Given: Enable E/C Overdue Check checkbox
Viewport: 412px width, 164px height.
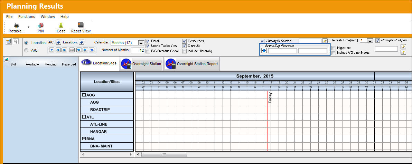Looking at the screenshot, I should pos(148,51).
